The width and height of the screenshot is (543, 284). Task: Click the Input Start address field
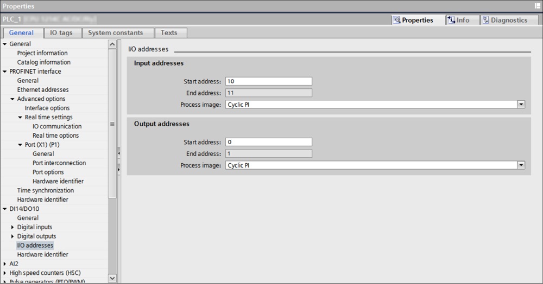268,81
